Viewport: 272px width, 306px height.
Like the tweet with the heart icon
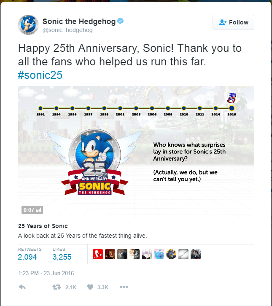[89, 287]
